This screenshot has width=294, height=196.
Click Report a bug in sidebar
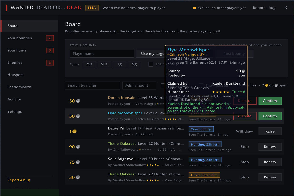click(x=19, y=180)
